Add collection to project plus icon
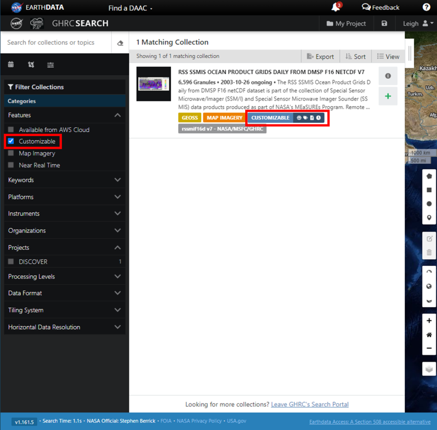Image resolution: width=437 pixels, height=430 pixels. [x=388, y=96]
